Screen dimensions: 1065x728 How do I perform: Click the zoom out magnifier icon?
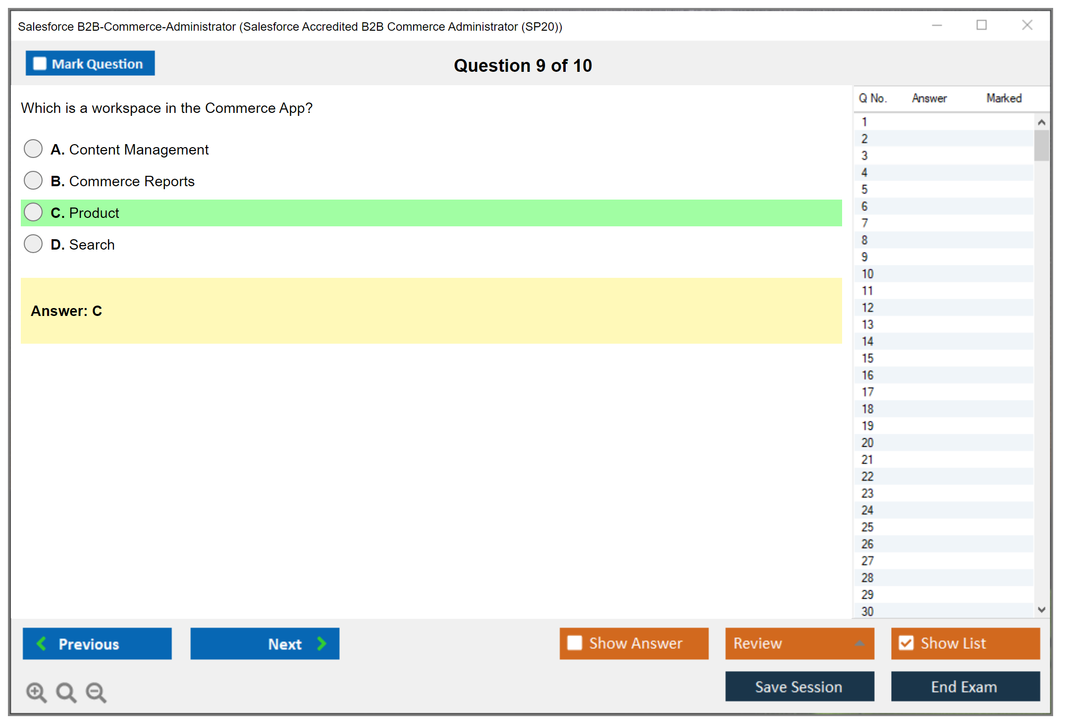coord(96,692)
